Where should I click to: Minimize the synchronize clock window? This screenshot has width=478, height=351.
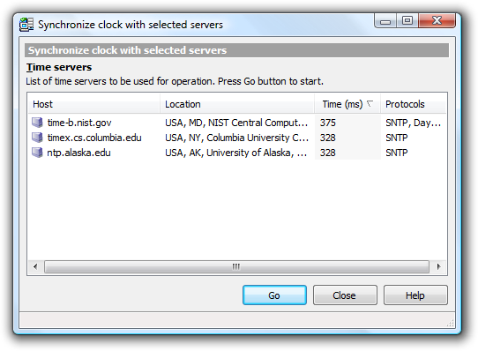pyautogui.click(x=385, y=21)
